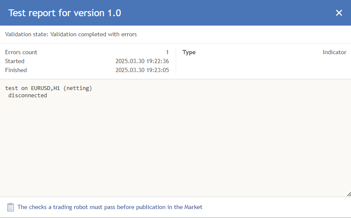Click the test on EURUSD,H1 log line

pyautogui.click(x=49, y=88)
